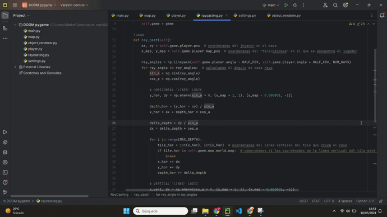Open Search Everywhere magnifier
Screen dimensions: 387x217
point(335,5)
